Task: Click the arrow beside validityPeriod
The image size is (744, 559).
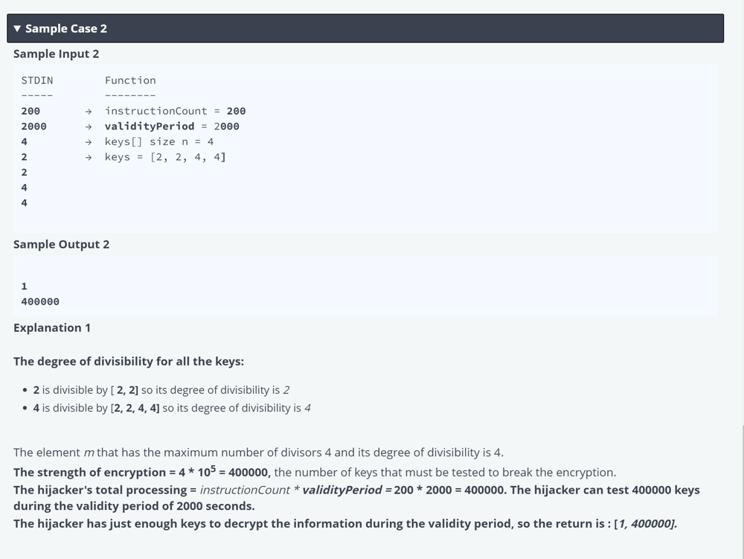Action: coord(89,127)
